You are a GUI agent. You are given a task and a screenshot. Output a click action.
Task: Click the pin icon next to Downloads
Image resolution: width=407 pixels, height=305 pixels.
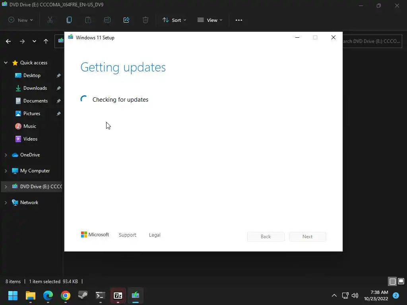59,88
